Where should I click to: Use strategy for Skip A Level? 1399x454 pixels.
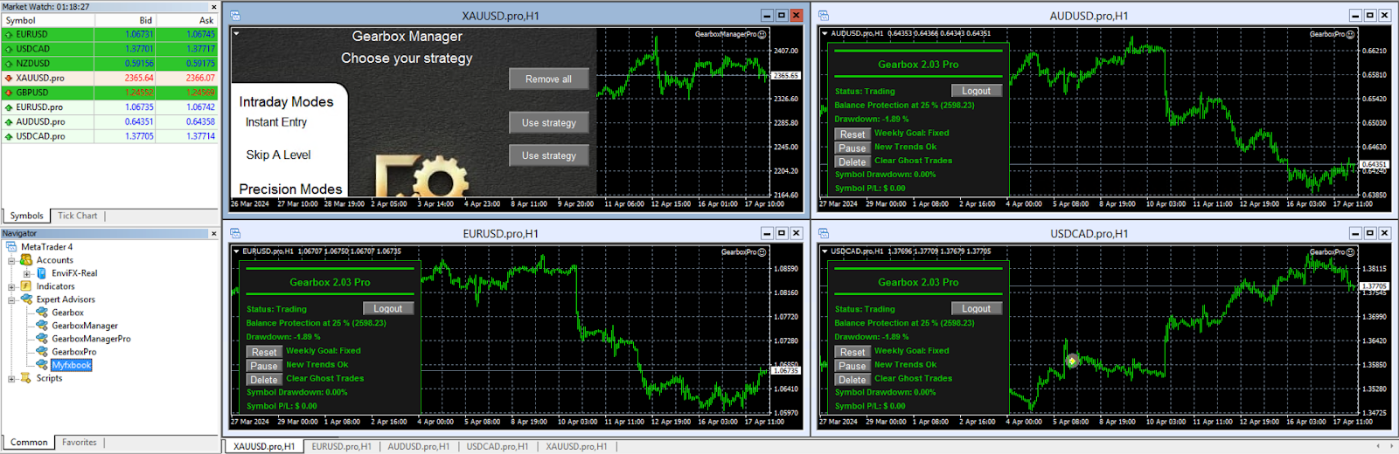549,155
